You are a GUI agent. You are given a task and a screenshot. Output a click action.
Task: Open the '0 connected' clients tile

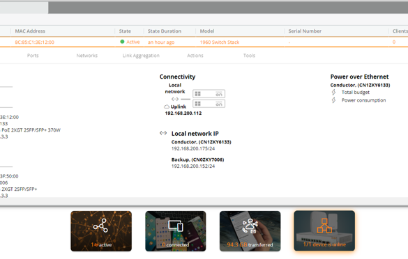175,231
